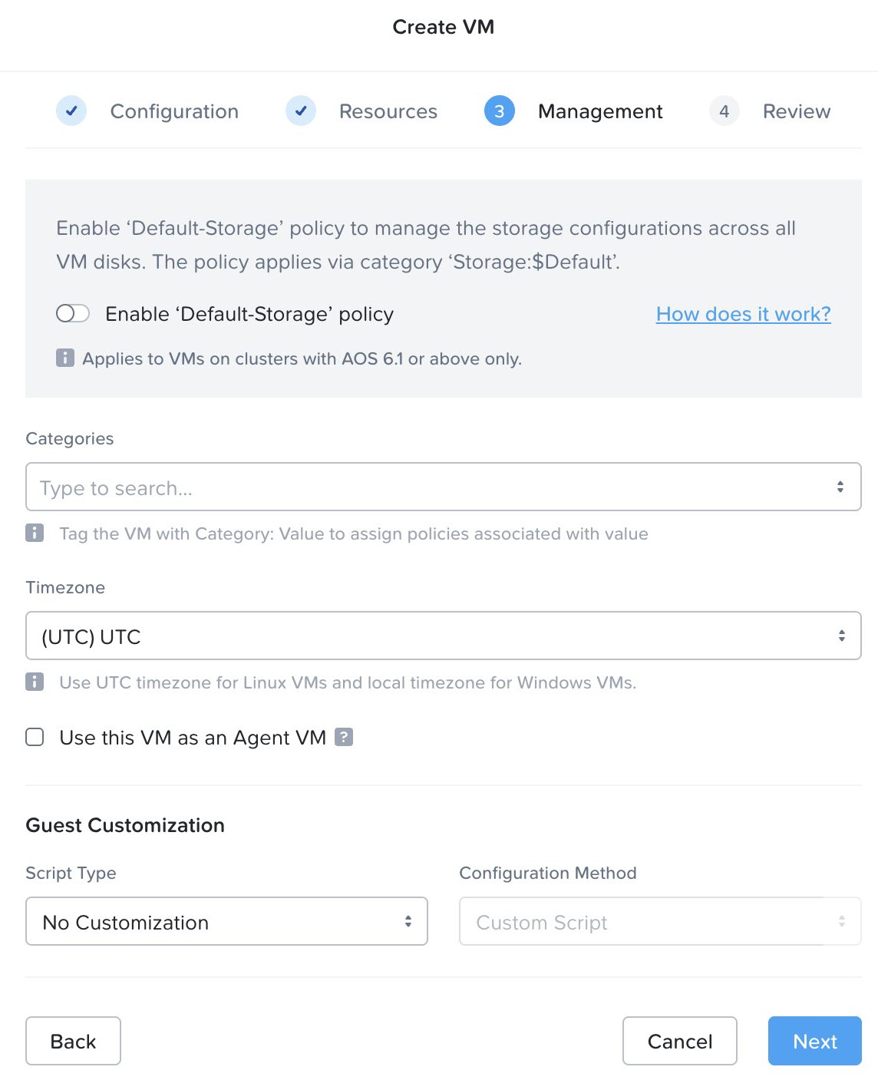
Task: Click the info icon under Timezone dropdown
Action: [x=35, y=682]
